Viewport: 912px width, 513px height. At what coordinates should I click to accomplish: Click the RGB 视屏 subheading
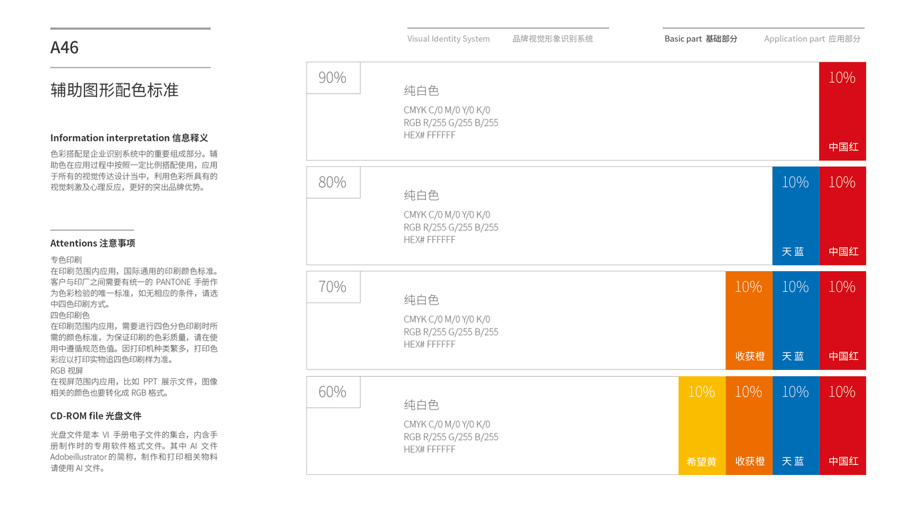pyautogui.click(x=67, y=371)
